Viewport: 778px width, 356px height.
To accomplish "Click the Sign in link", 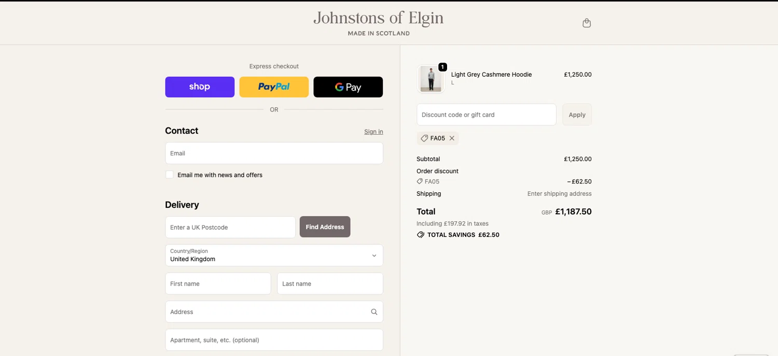I will pos(373,132).
